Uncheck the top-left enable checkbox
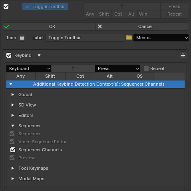This screenshot has width=191, height=191. point(6,6)
